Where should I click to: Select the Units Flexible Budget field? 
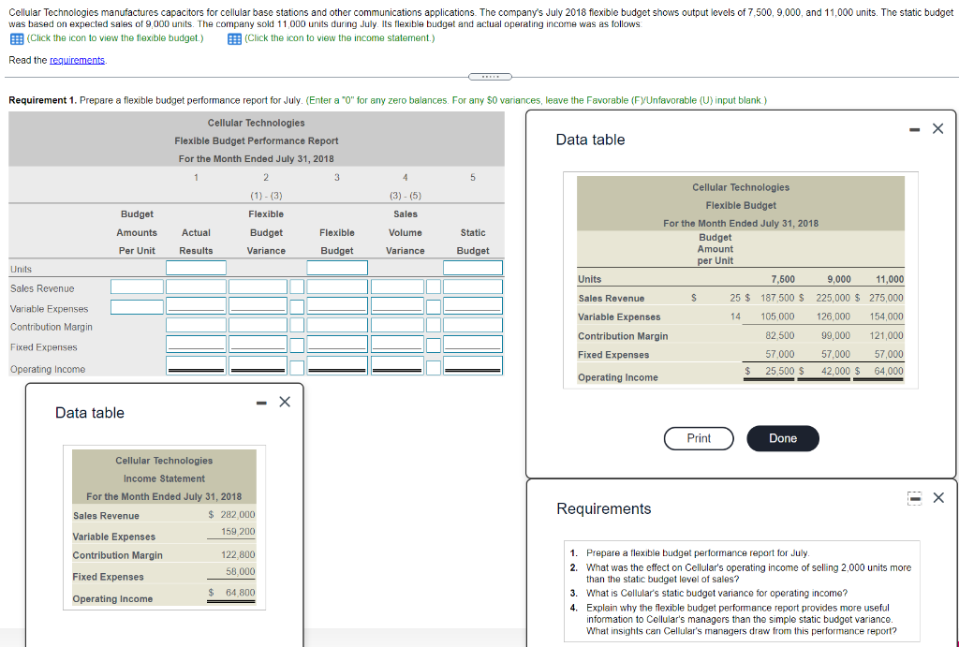tap(337, 268)
